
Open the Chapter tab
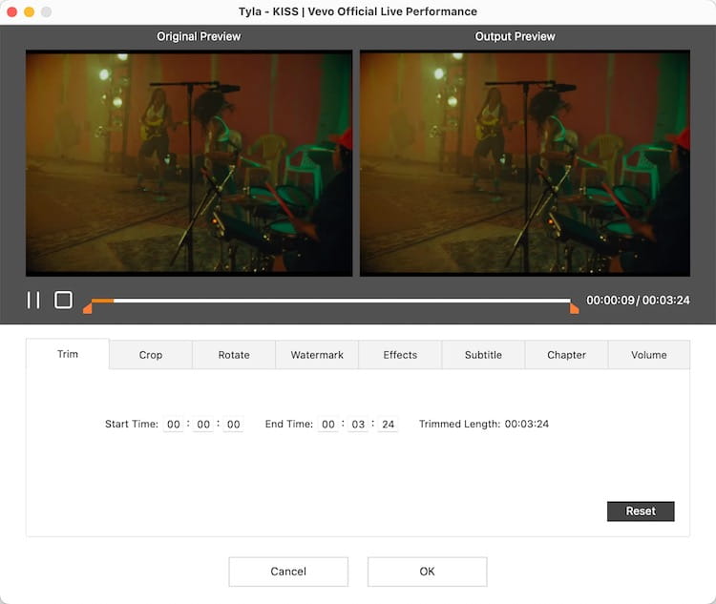(x=566, y=355)
